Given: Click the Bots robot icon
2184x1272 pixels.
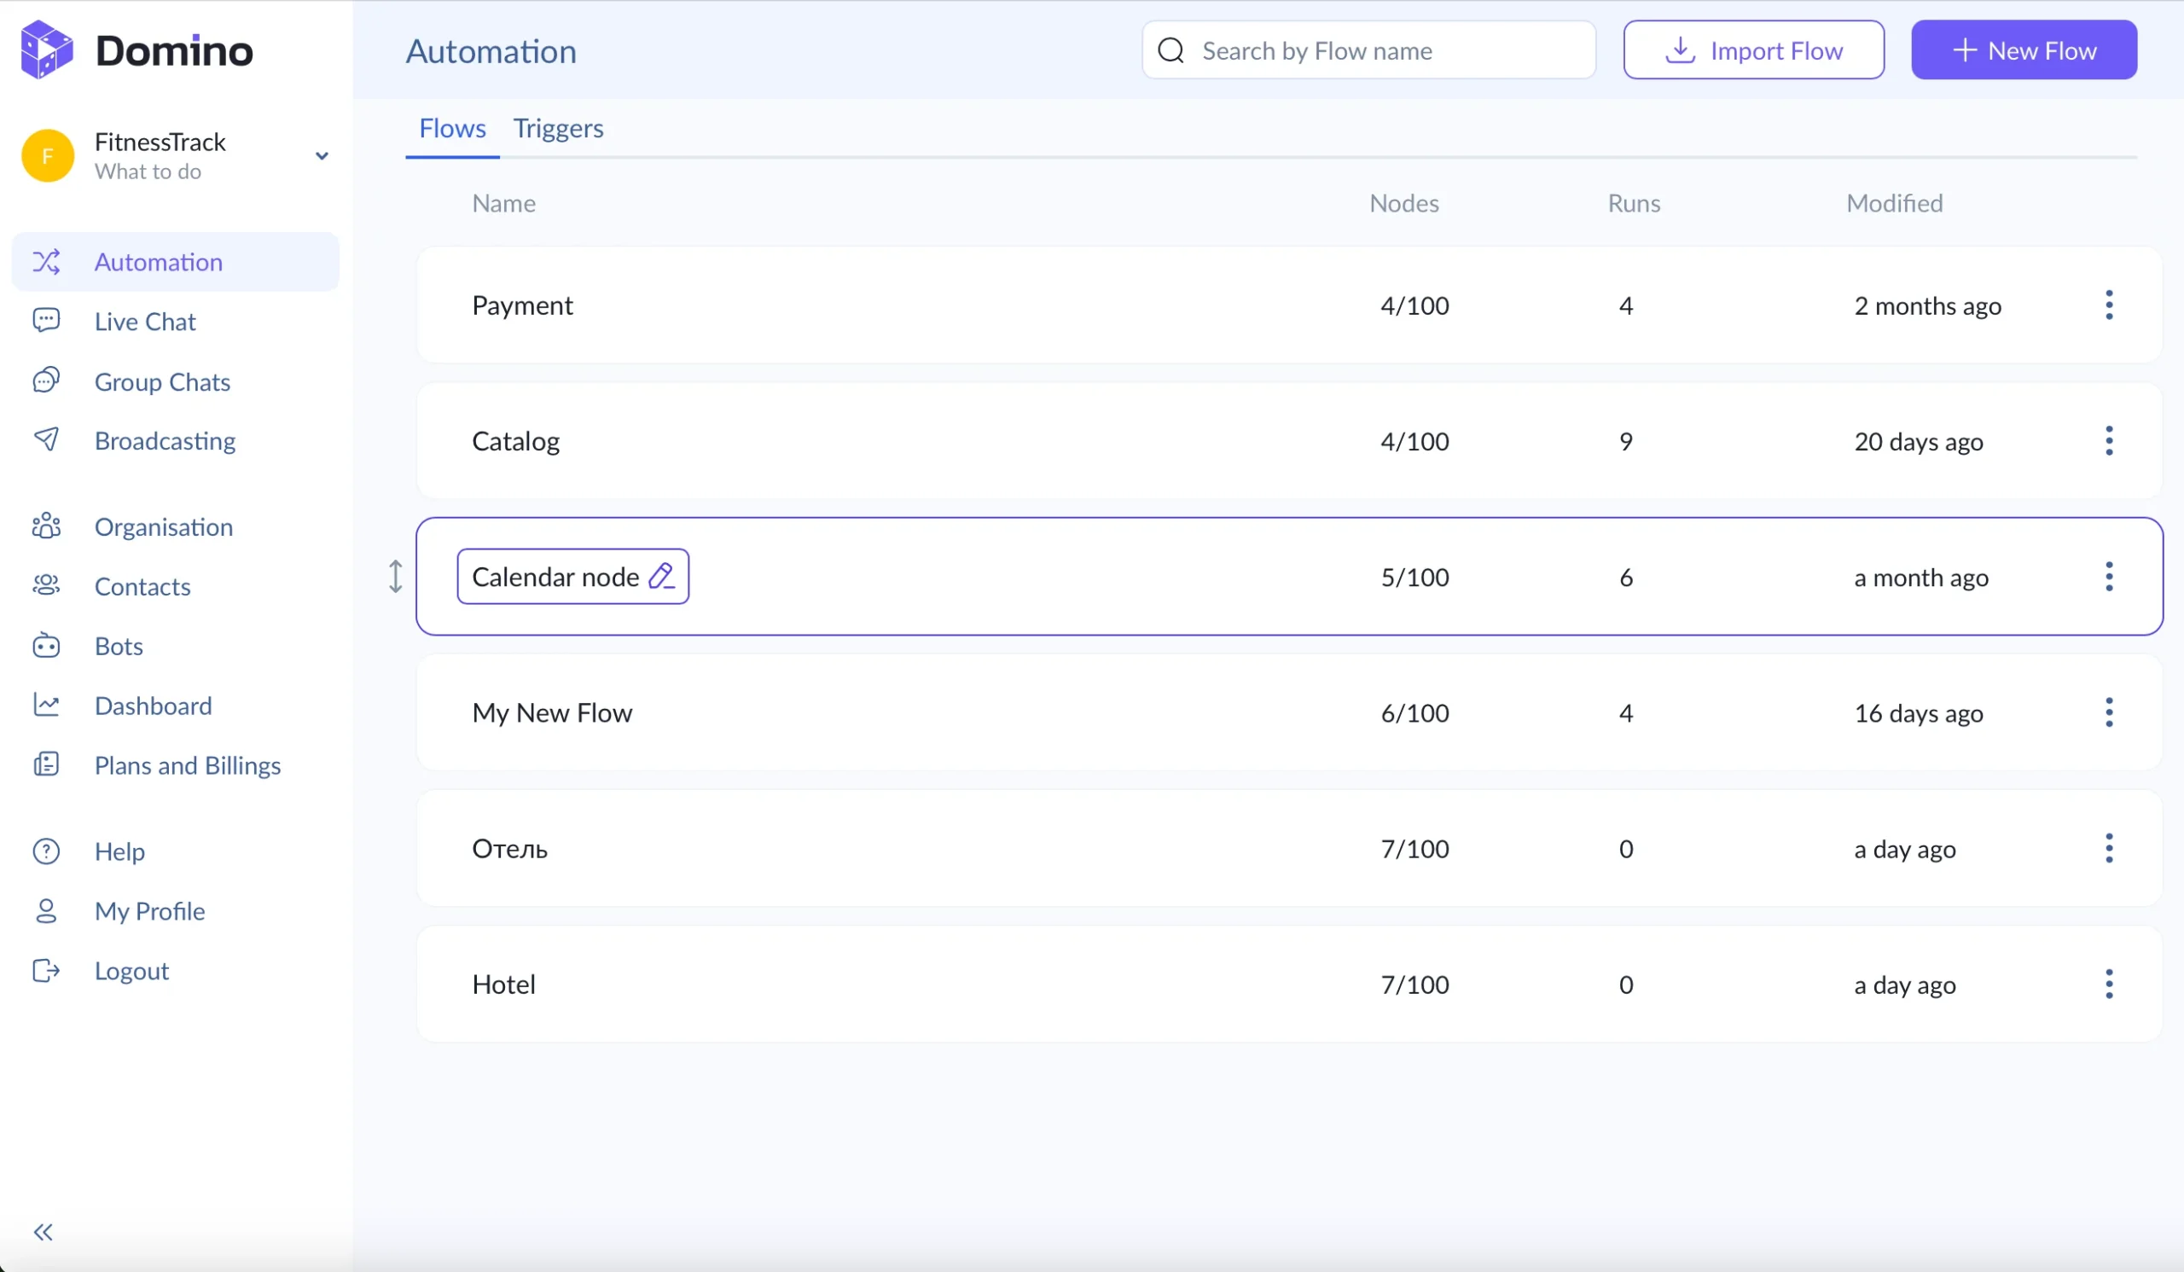Looking at the screenshot, I should 46,646.
